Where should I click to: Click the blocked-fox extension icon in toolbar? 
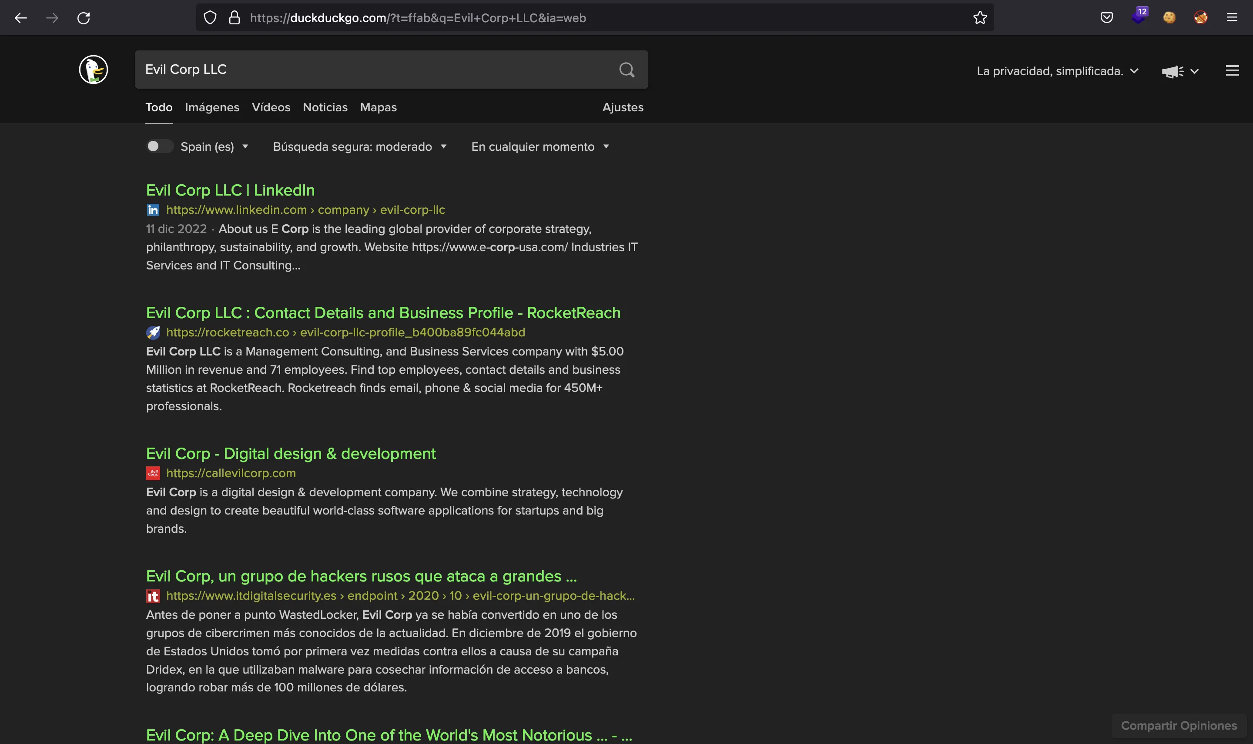(1200, 18)
